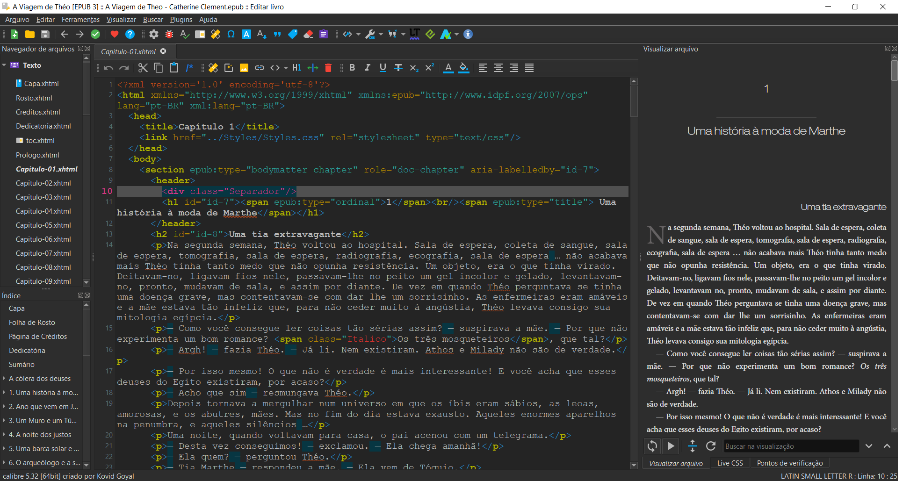The image size is (910, 481).
Task: Click the Check Book green checkmark icon
Action: [x=95, y=34]
